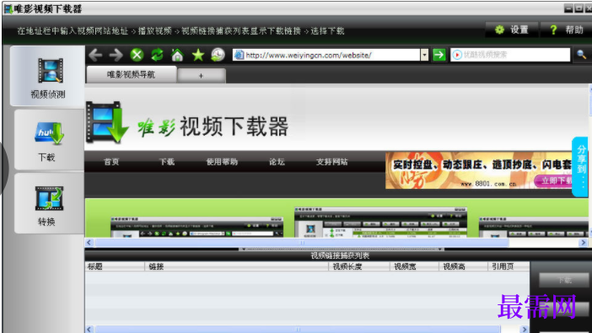Open 下载 in site navigation
Image resolution: width=592 pixels, height=333 pixels.
[166, 162]
